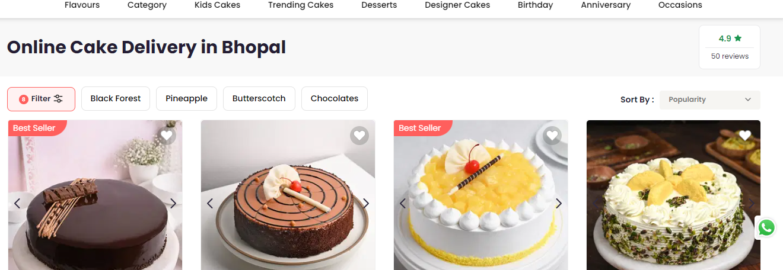
Task: Open the Designer Cakes menu
Action: coord(457,5)
